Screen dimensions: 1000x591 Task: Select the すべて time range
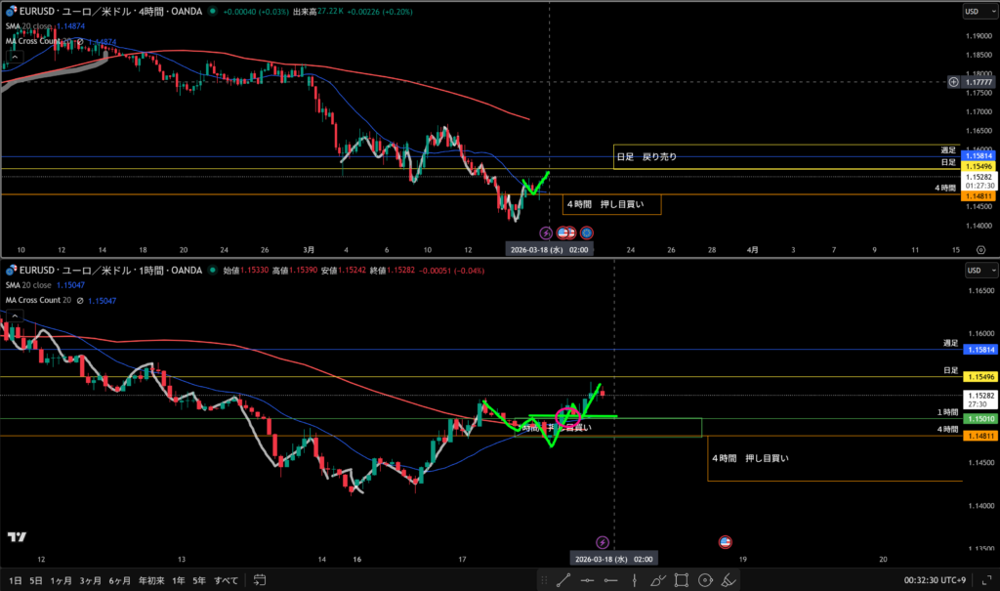[226, 580]
